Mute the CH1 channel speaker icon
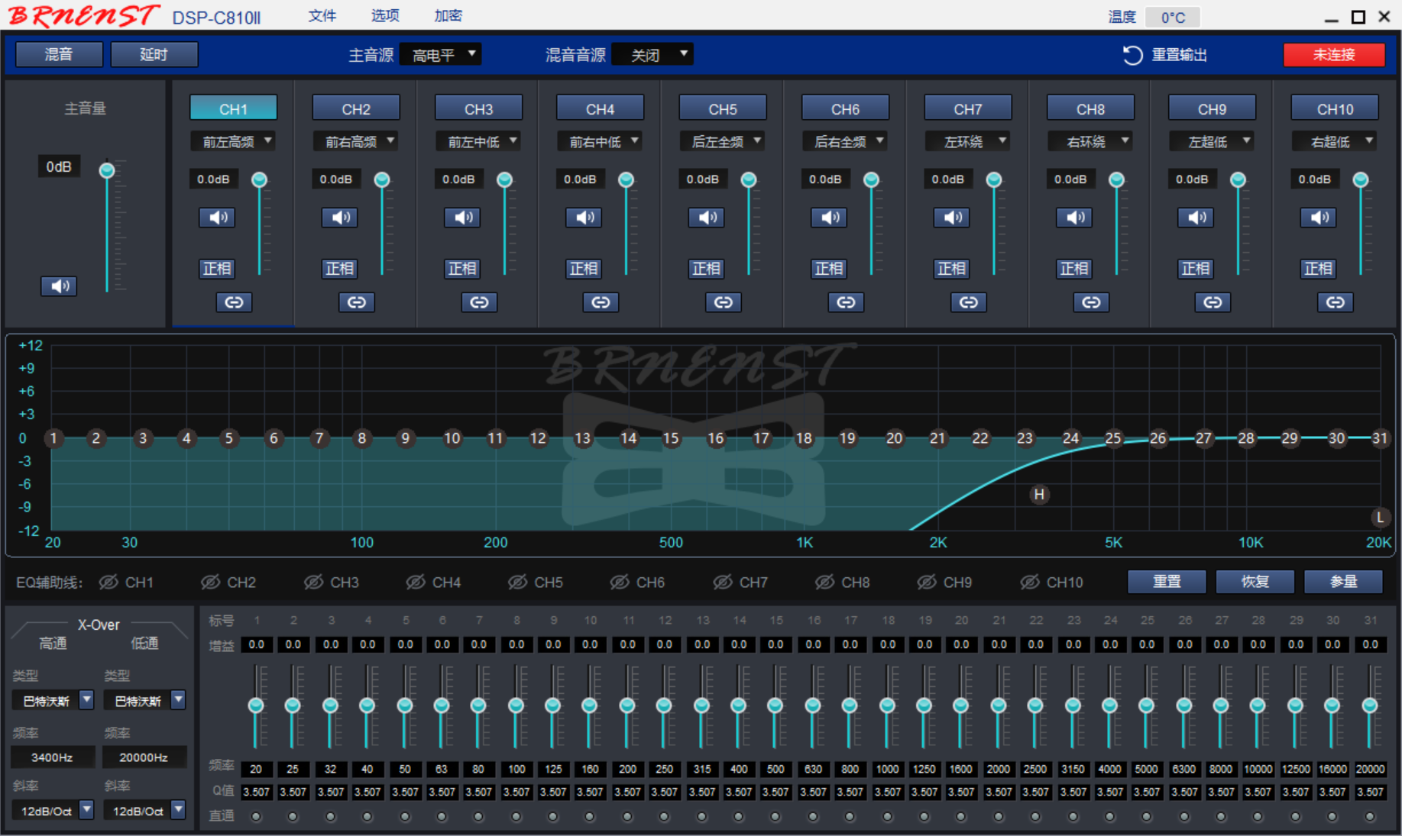Viewport: 1402px width, 836px height. pyautogui.click(x=218, y=218)
